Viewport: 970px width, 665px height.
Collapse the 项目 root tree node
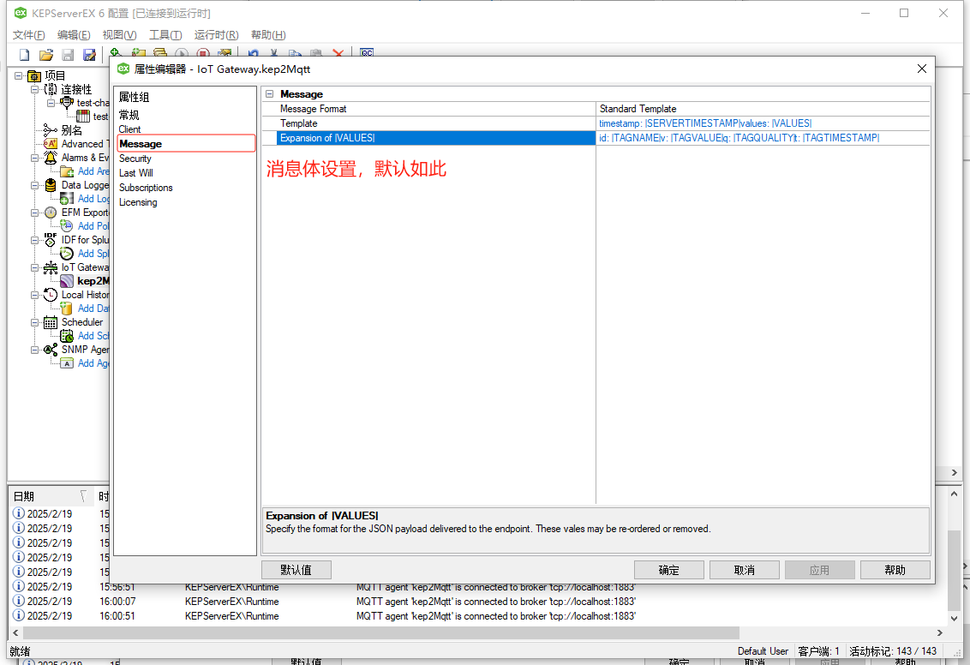click(x=19, y=75)
